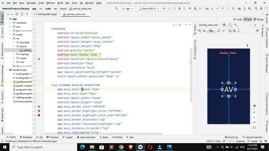
Task: Expand the manifests folder
Action: point(10,23)
